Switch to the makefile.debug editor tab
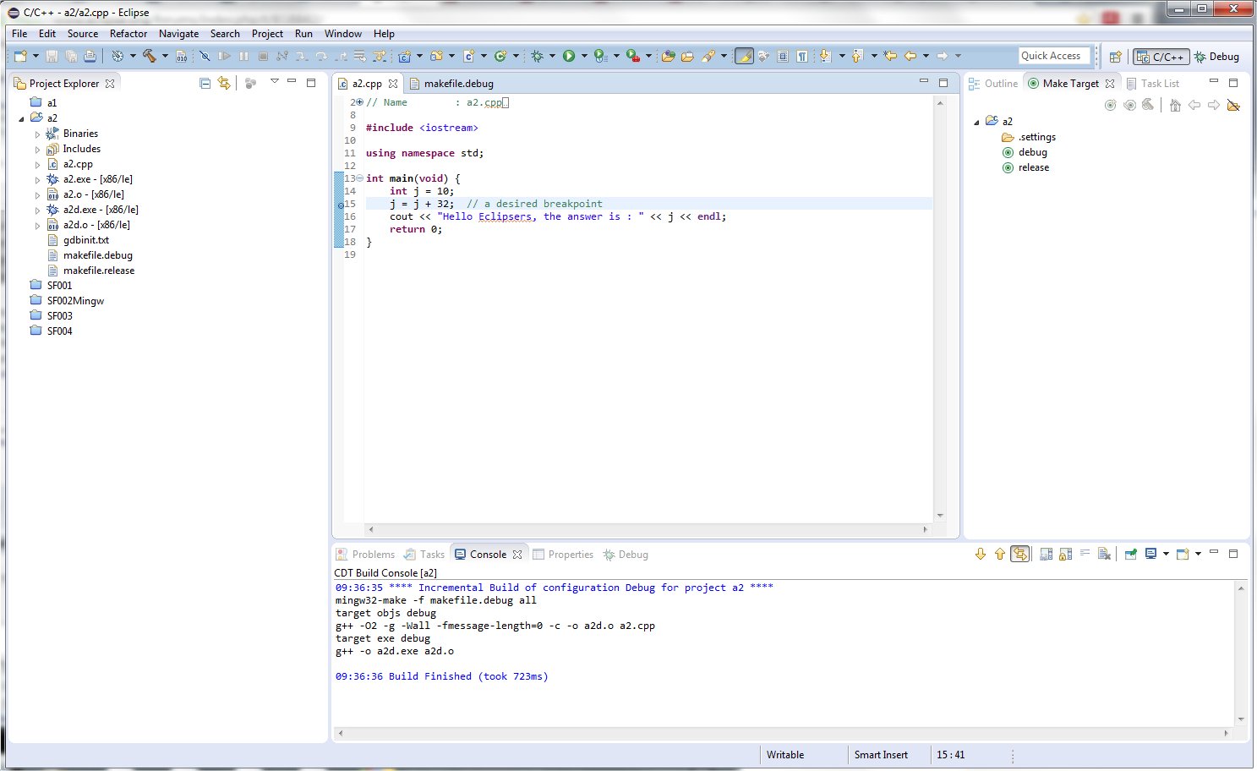 (458, 84)
